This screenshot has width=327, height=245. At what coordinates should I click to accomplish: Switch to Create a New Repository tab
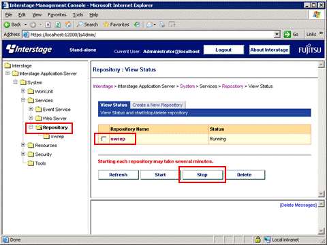[x=157, y=105]
